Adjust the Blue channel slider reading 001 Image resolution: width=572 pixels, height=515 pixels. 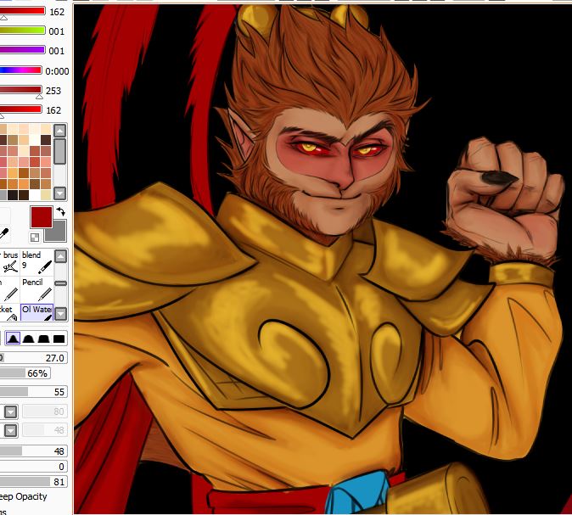click(x=23, y=49)
